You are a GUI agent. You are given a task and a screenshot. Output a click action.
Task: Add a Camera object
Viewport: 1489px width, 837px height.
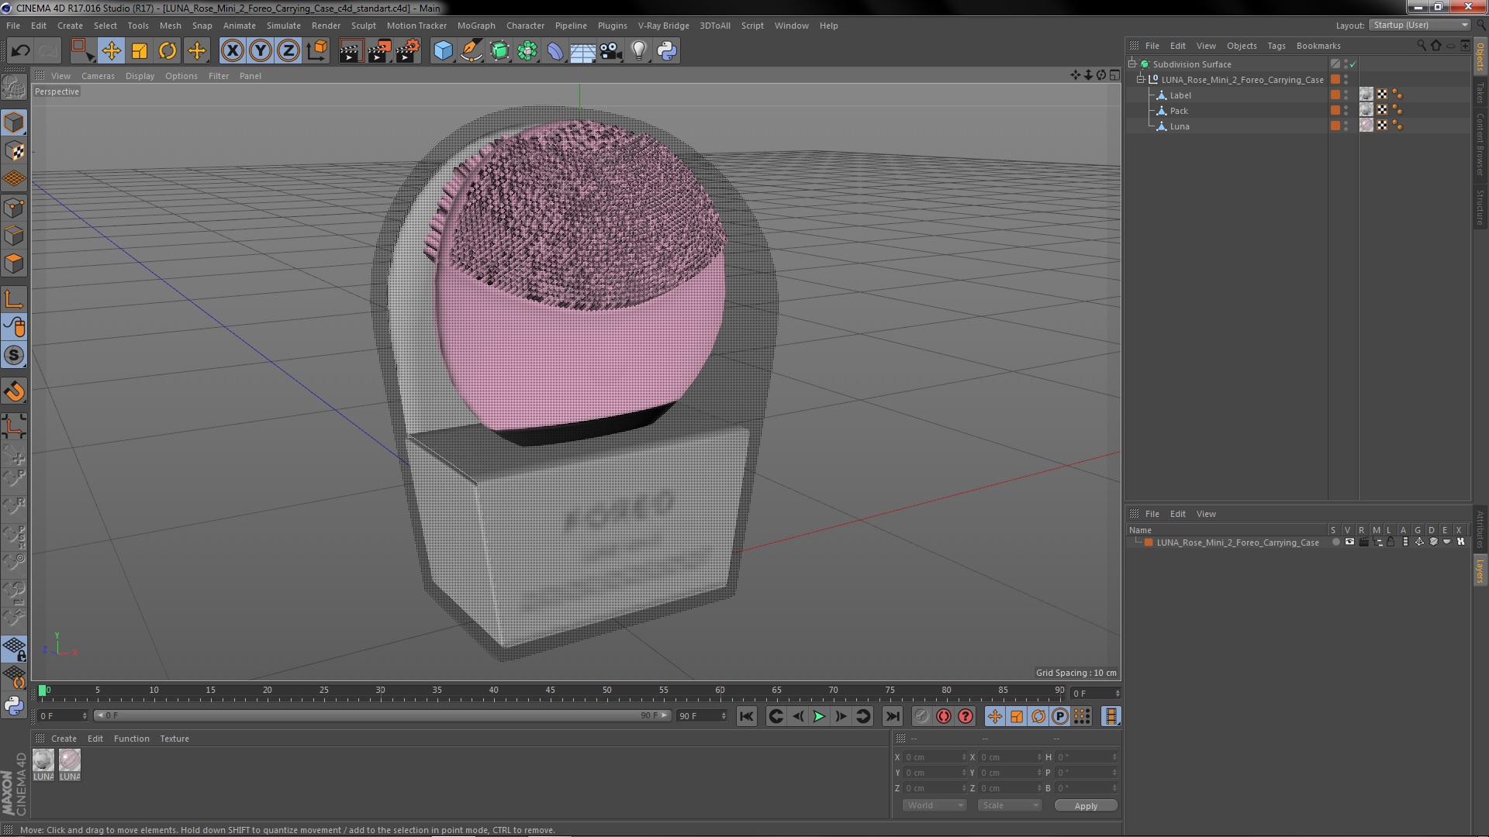click(x=611, y=51)
